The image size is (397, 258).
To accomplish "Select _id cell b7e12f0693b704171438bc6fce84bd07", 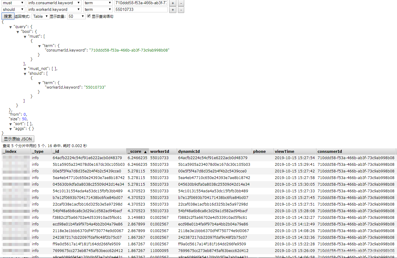I will [88, 197].
